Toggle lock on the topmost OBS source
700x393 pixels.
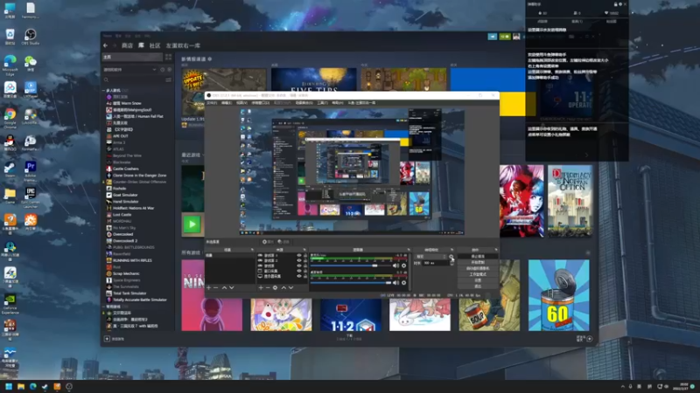305,255
